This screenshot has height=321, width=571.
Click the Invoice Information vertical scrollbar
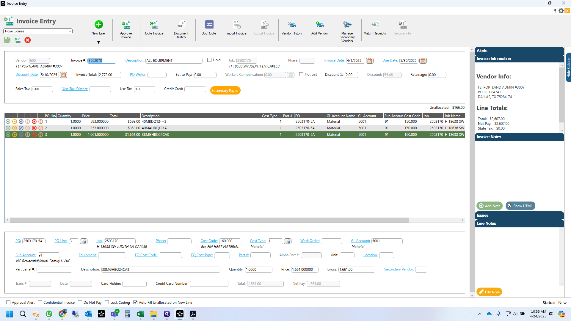pyautogui.click(x=561, y=95)
